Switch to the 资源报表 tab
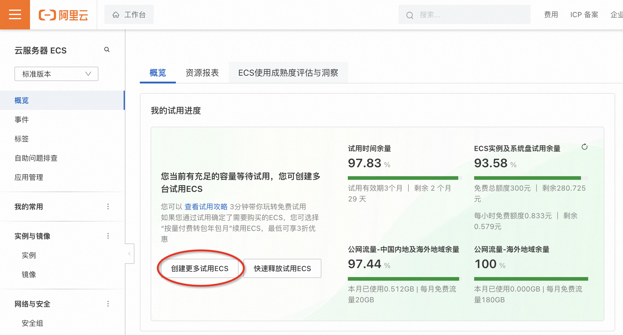The height and width of the screenshot is (335, 623). coord(202,73)
